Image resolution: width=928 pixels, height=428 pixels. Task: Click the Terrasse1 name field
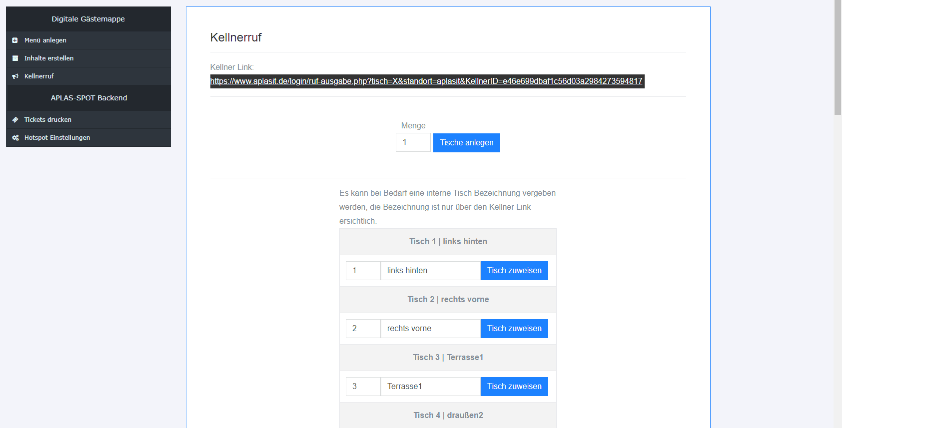pos(431,387)
